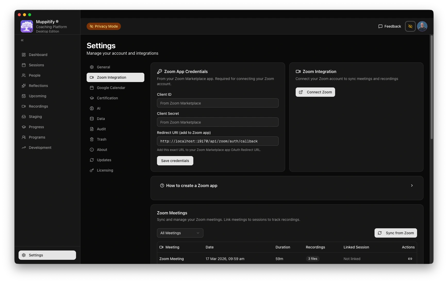This screenshot has height=283, width=448.
Task: Open user profile avatar
Action: 422,26
